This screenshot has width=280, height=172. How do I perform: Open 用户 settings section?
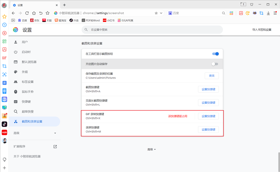tap(34, 42)
